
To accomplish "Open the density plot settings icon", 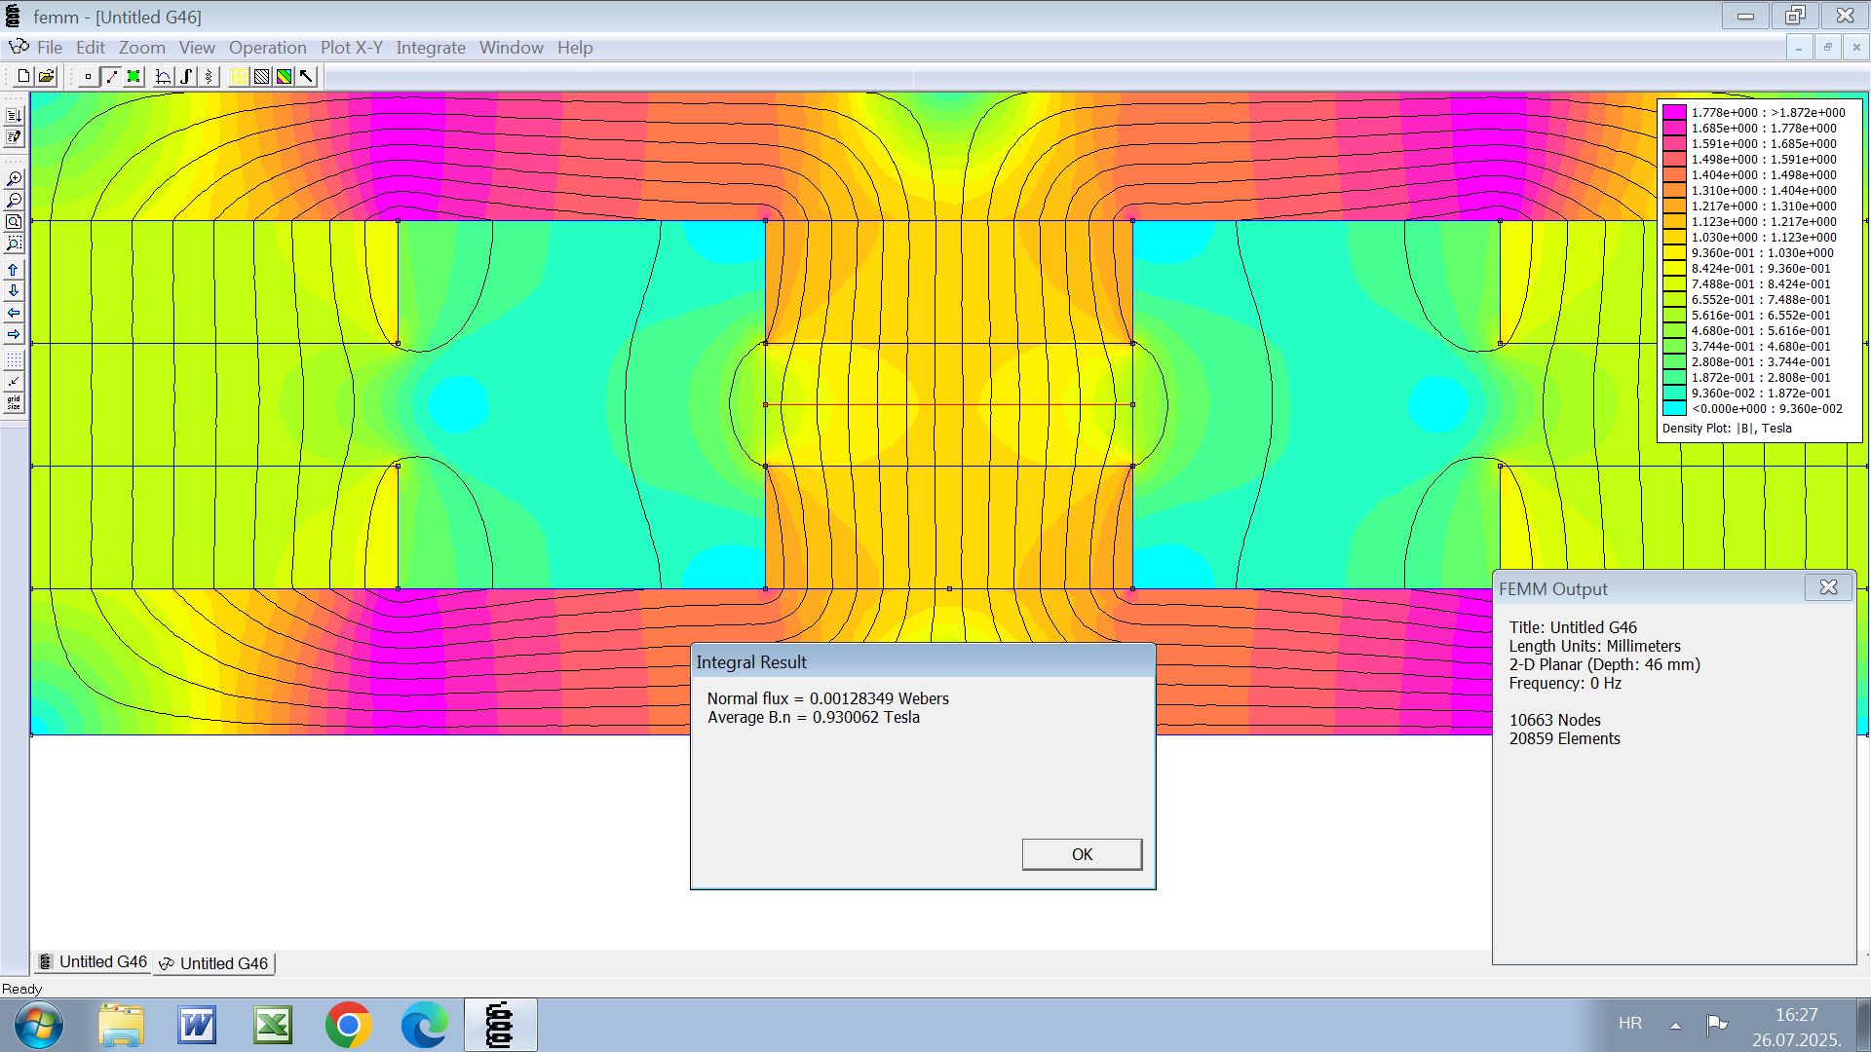I will pyautogui.click(x=284, y=77).
